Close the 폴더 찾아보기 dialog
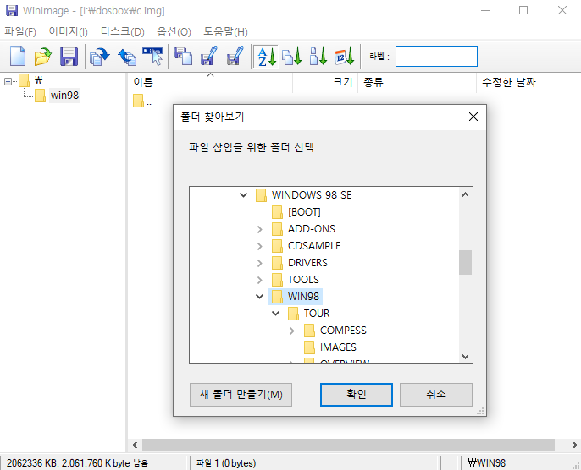 473,117
